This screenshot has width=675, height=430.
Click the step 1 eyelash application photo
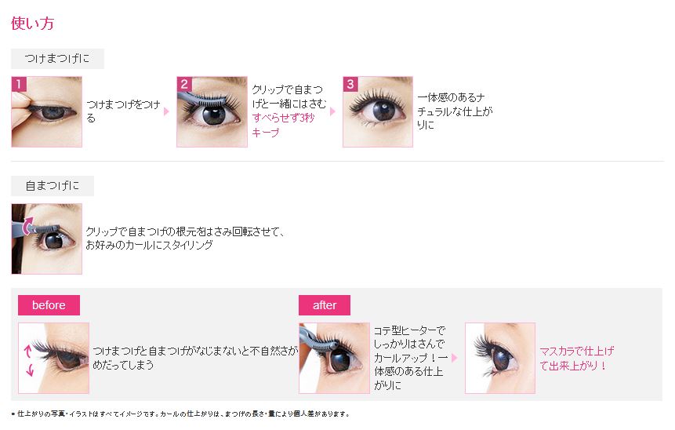click(x=46, y=112)
